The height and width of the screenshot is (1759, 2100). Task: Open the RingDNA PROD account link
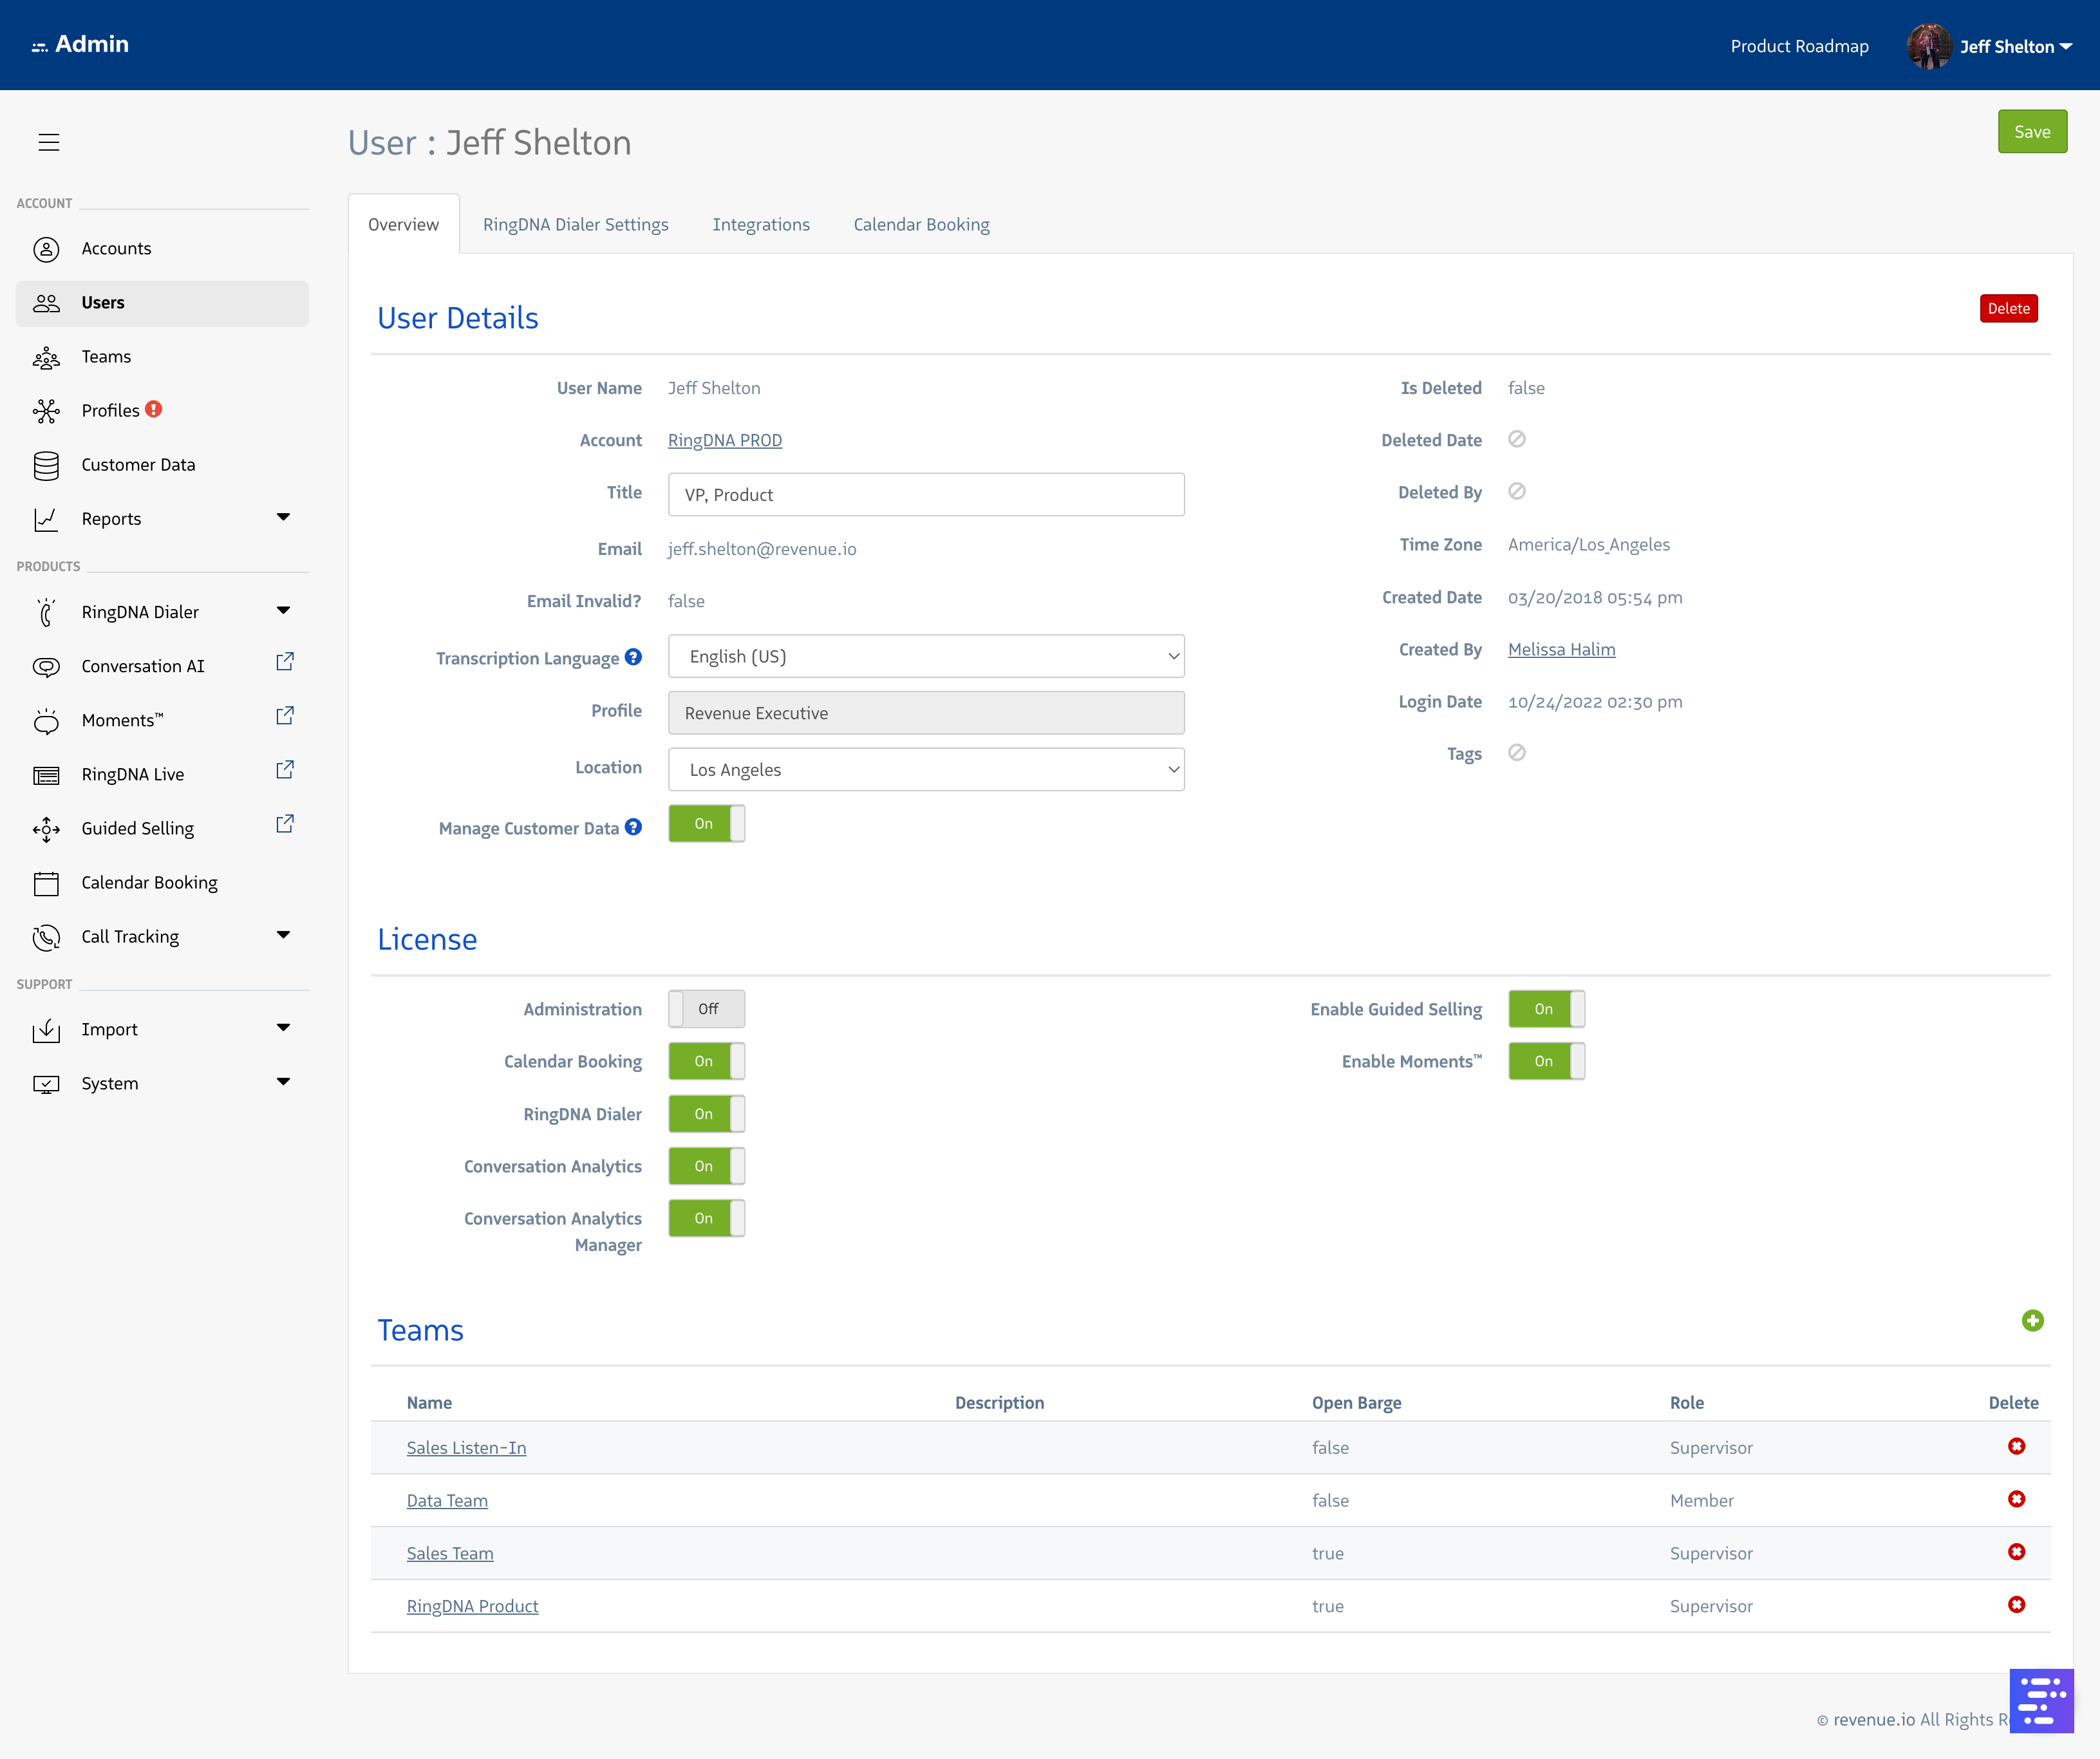[724, 440]
